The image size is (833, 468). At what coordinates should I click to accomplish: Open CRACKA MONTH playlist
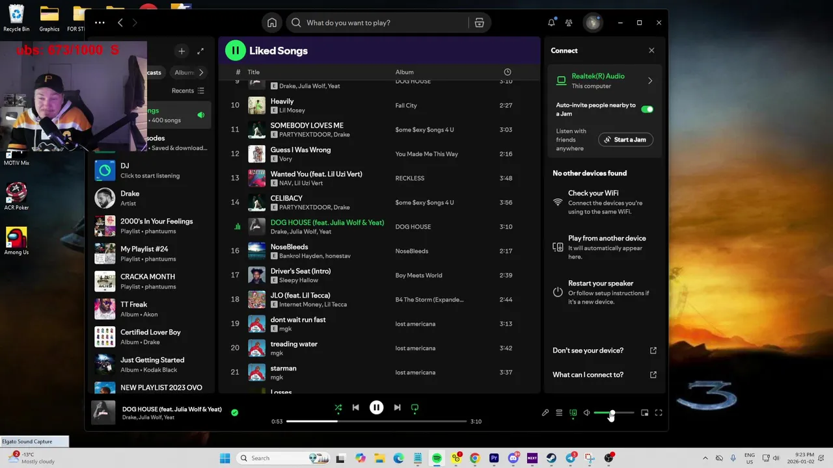point(151,281)
